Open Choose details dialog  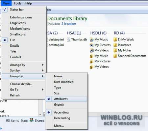click(x=24, y=84)
